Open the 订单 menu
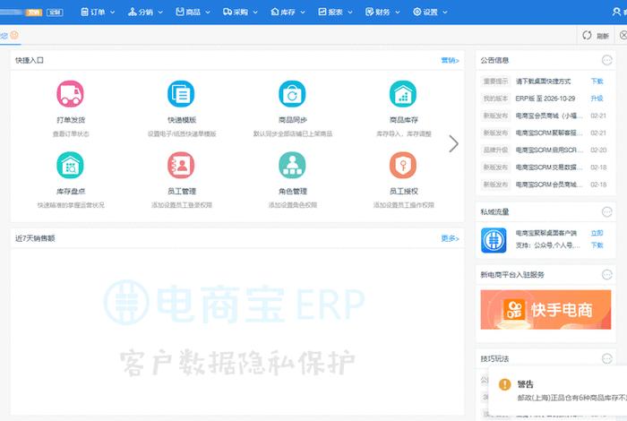The width and height of the screenshot is (627, 421). click(98, 12)
